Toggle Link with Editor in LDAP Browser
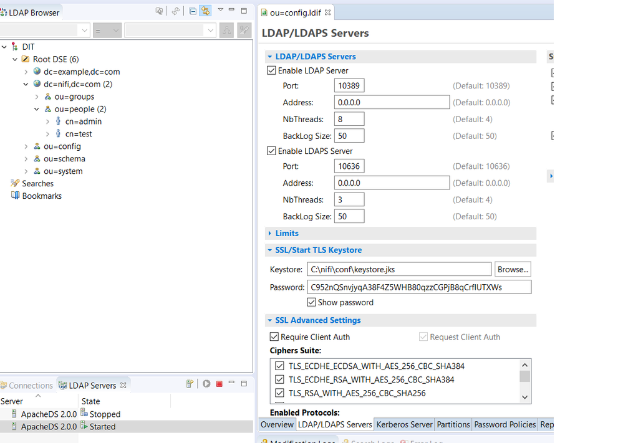The image size is (623, 443). point(205,11)
